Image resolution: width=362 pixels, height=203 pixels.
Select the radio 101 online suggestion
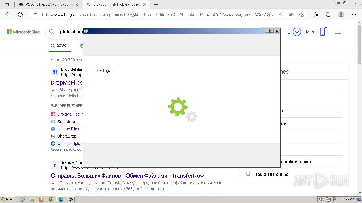(x=272, y=174)
